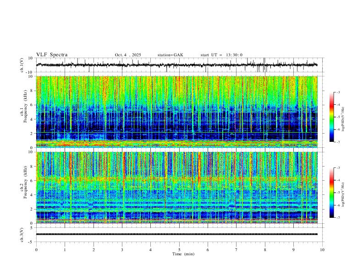
Task: Click the 'ch.1(V)' waveform axis label
Action: (22, 65)
